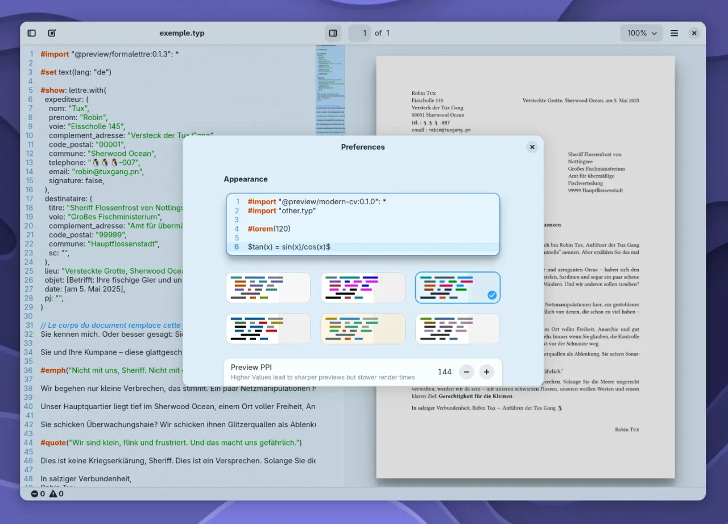The height and width of the screenshot is (524, 728).
Task: Select the magenta-highlighted editor theme
Action: 363,287
